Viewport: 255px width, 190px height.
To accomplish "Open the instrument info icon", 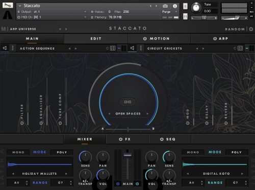I will [175, 6].
